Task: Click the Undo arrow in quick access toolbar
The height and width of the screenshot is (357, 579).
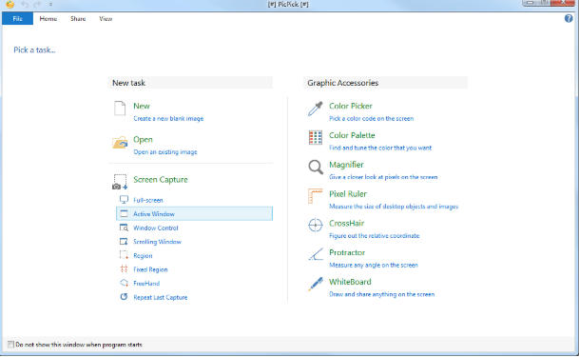Action: pyautogui.click(x=25, y=4)
